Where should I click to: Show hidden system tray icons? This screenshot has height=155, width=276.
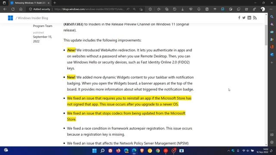(x=229, y=151)
